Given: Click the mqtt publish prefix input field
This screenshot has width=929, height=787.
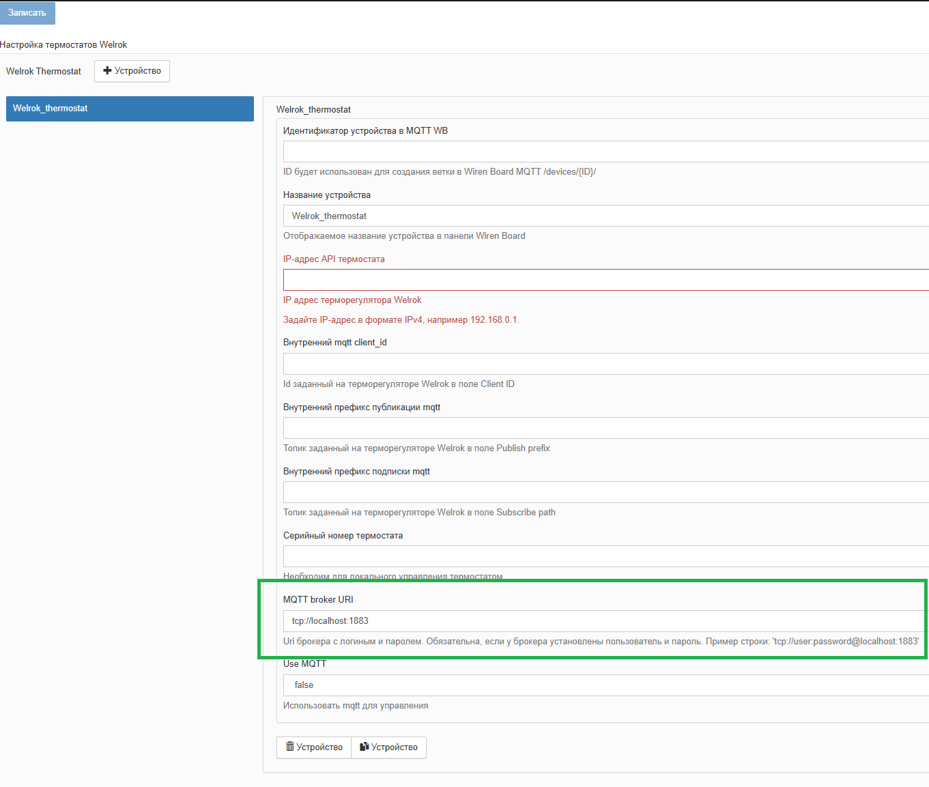Looking at the screenshot, I should (605, 428).
